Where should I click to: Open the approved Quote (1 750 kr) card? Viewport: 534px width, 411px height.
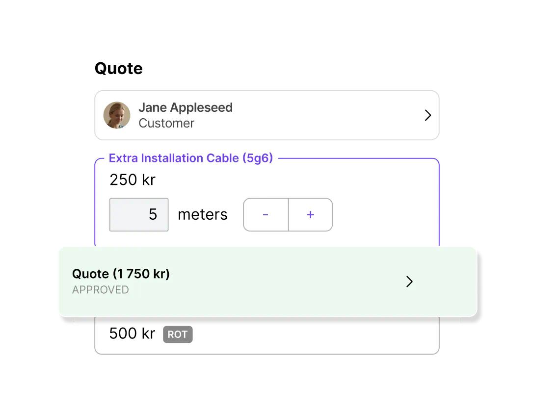[x=268, y=282]
